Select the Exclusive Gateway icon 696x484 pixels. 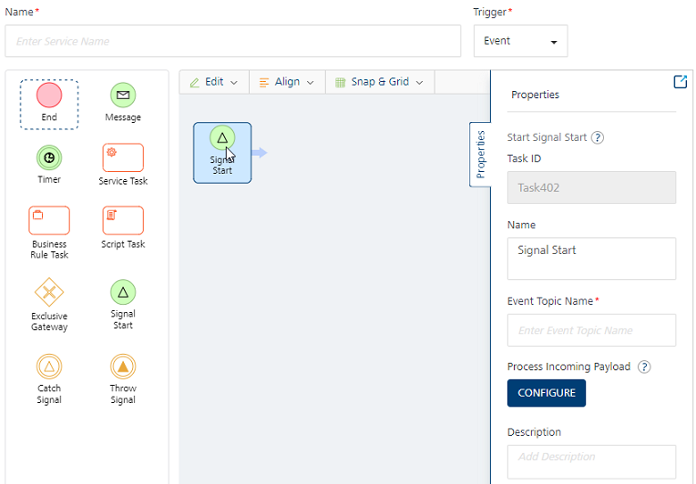49,293
